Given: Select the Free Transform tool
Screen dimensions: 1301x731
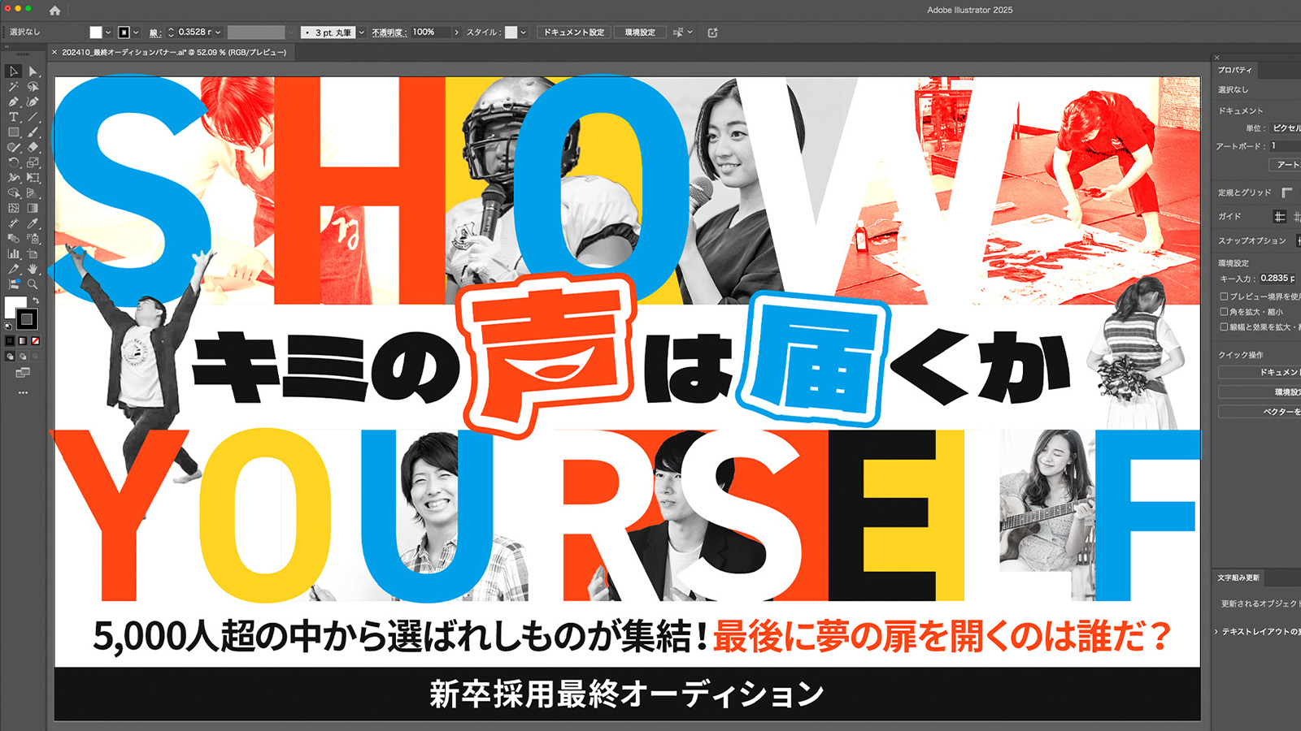Looking at the screenshot, I should tap(33, 177).
